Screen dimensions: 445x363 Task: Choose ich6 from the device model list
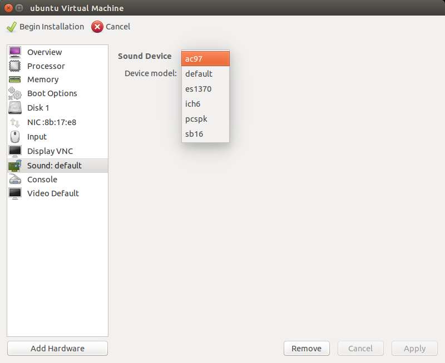[192, 103]
